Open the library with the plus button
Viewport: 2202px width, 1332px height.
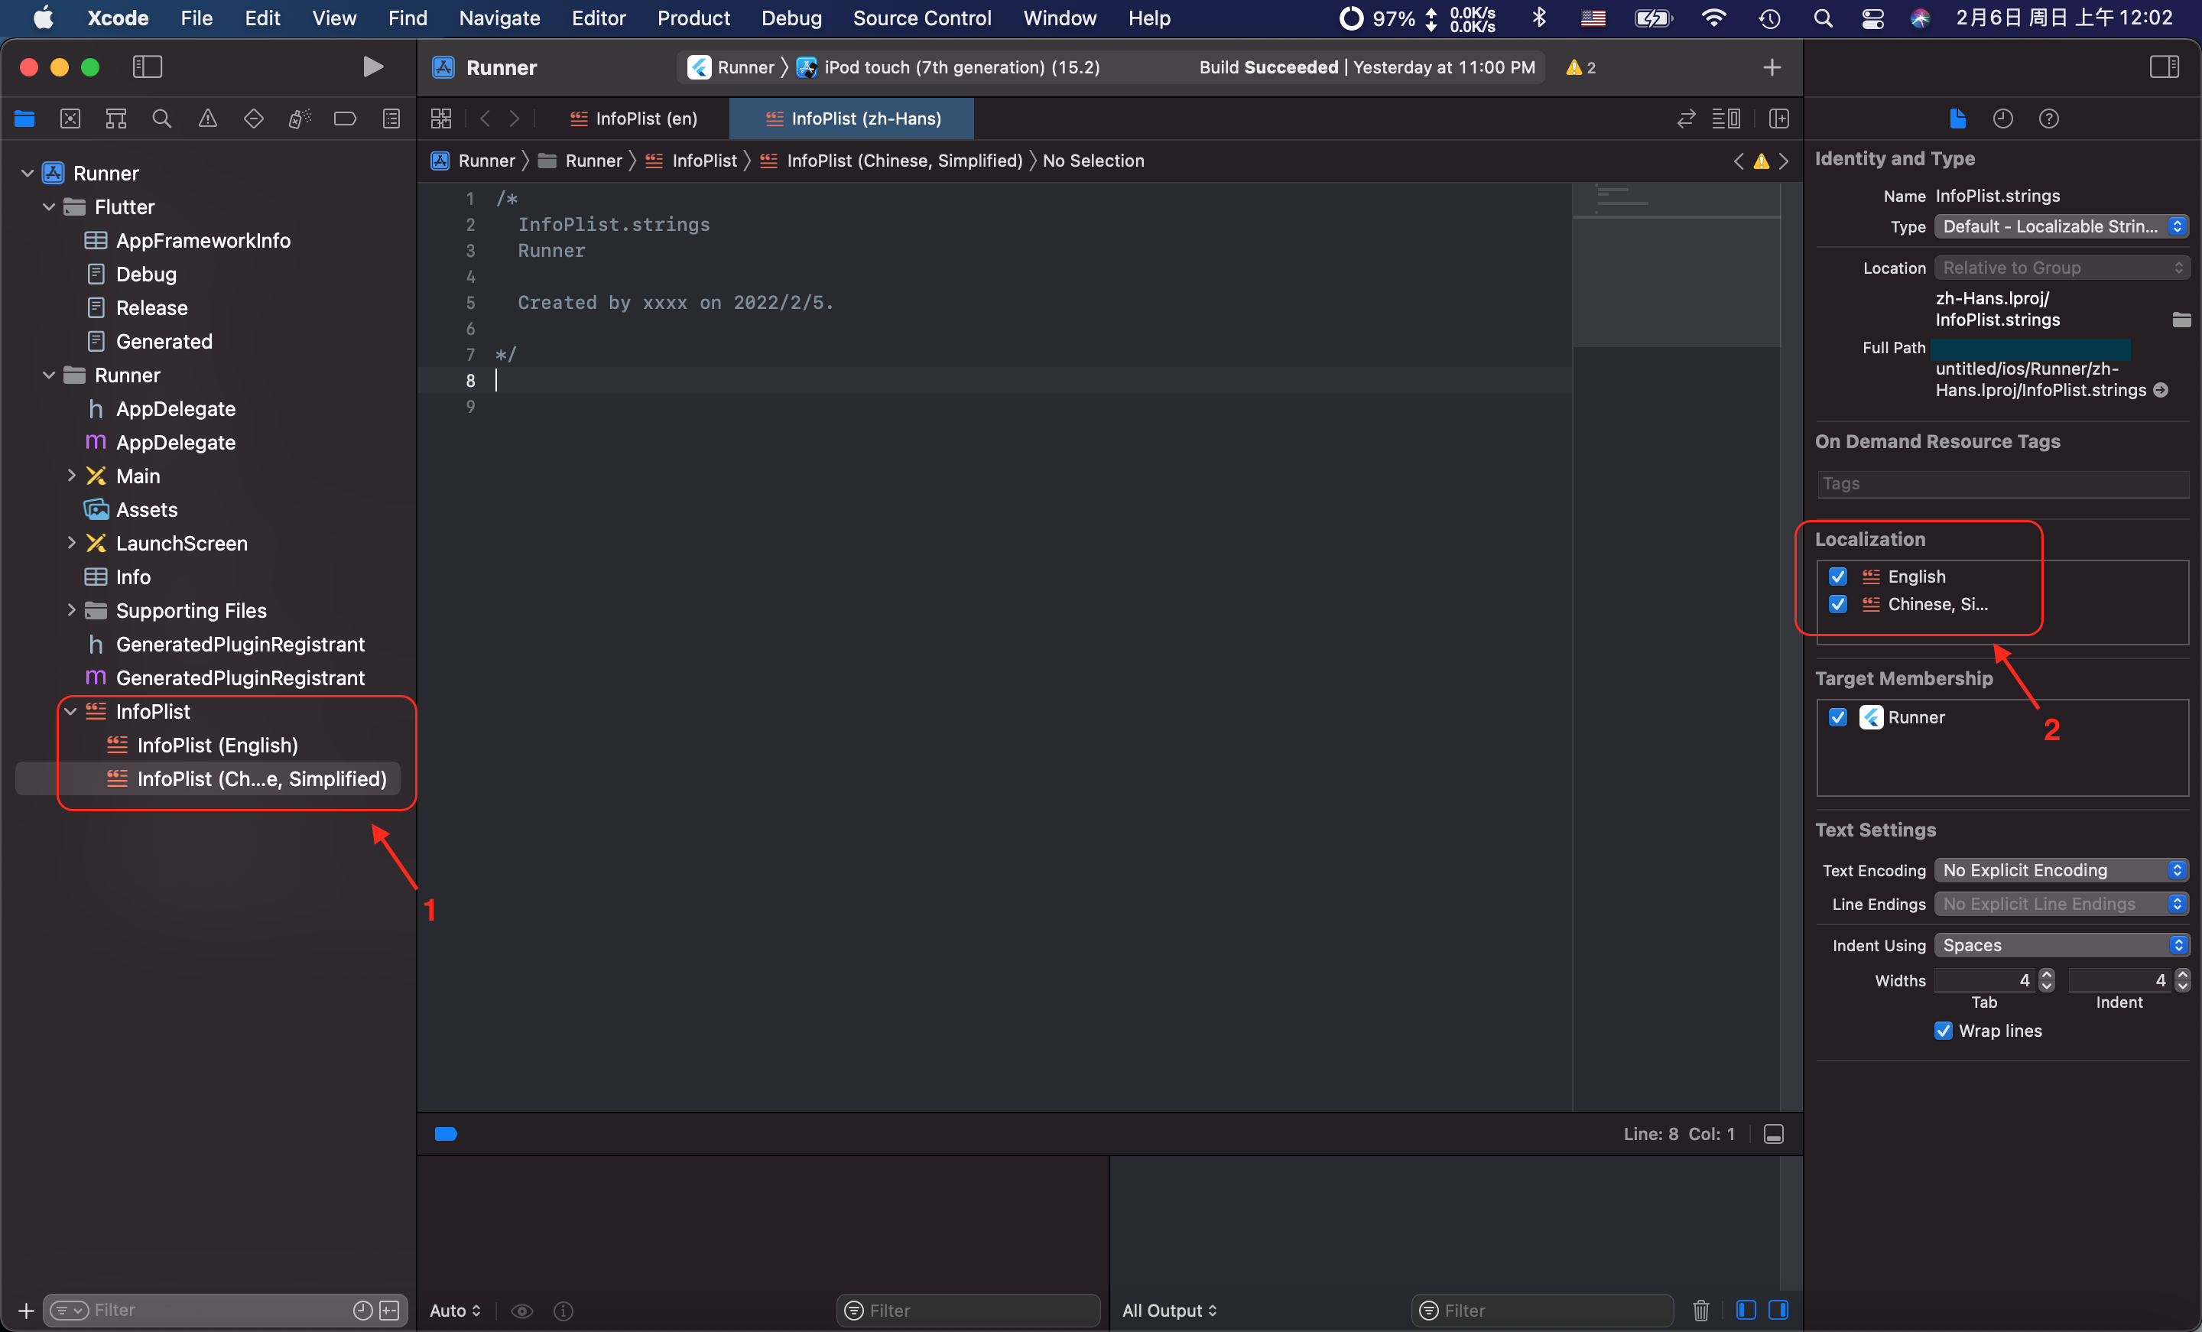1772,67
